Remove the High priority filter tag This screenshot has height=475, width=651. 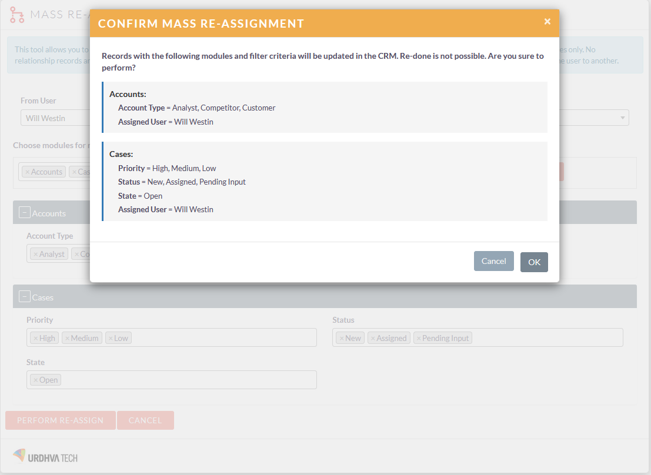point(35,337)
